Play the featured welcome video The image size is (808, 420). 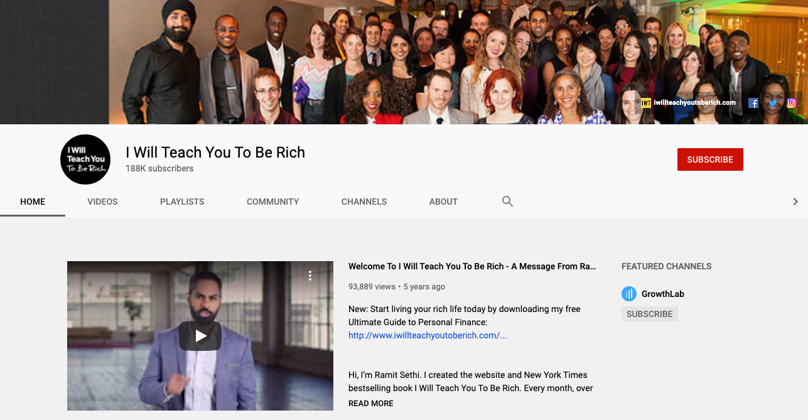click(x=200, y=336)
